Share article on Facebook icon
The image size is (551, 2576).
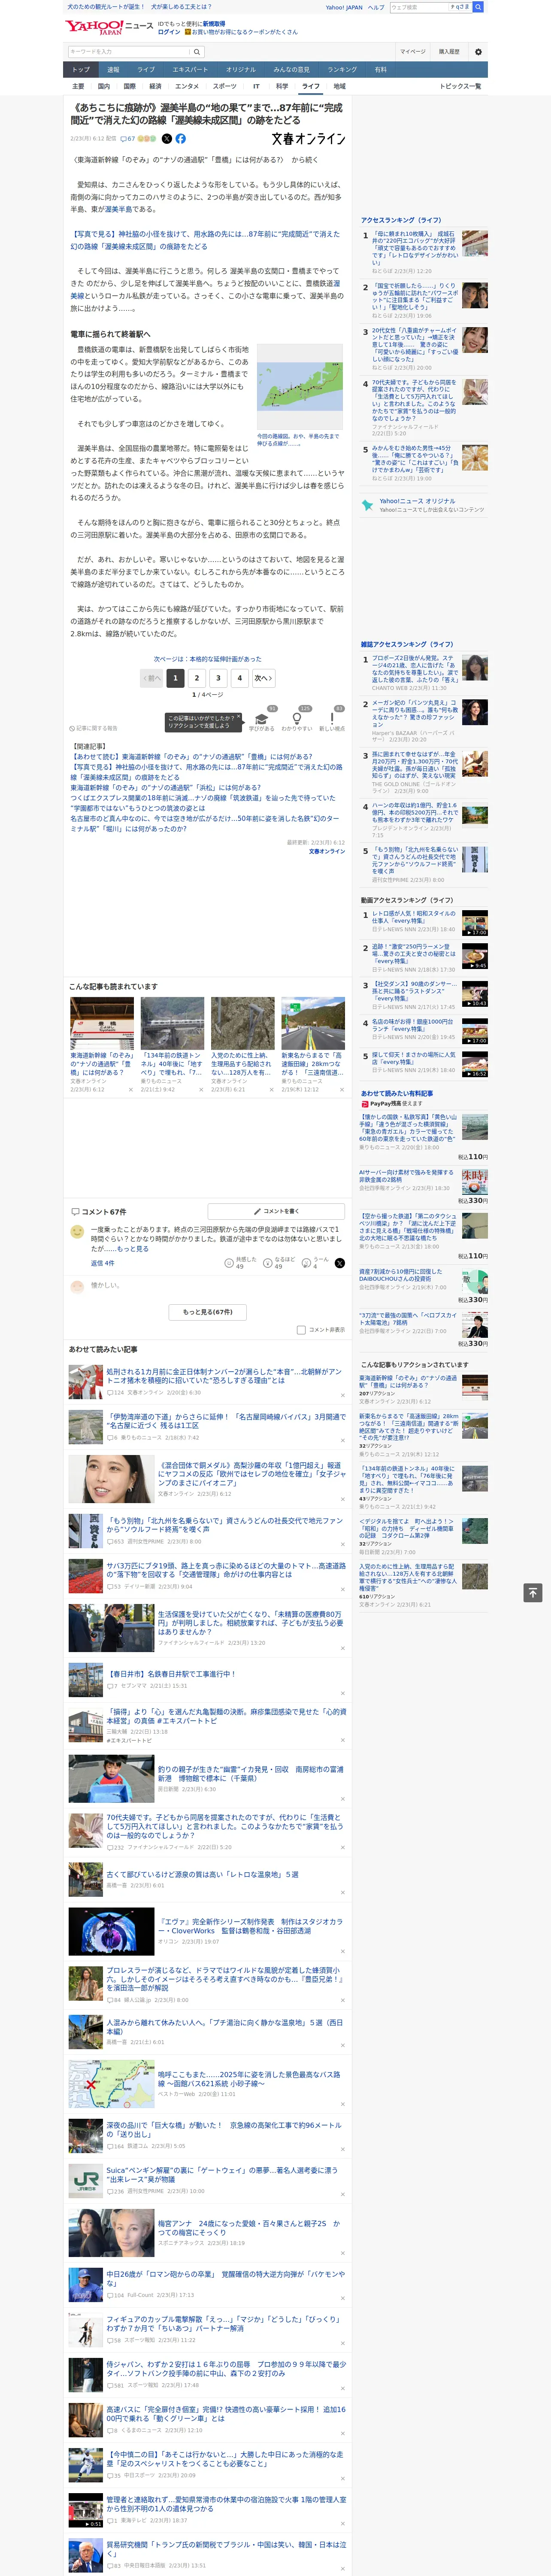(181, 139)
